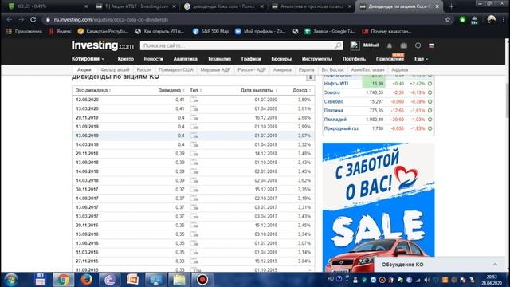Open the Приложения apps shortcut

(x=24, y=32)
